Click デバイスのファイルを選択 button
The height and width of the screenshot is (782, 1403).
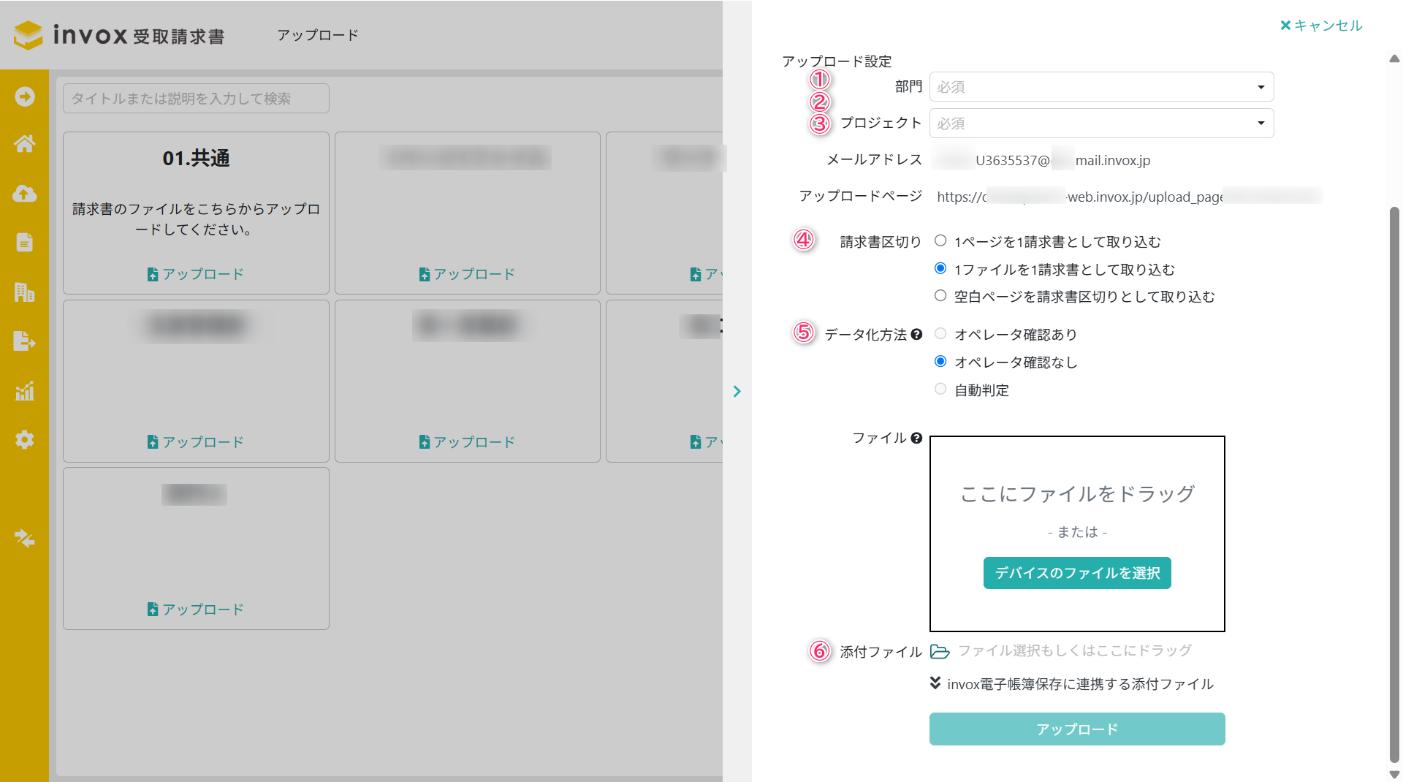coord(1077,573)
